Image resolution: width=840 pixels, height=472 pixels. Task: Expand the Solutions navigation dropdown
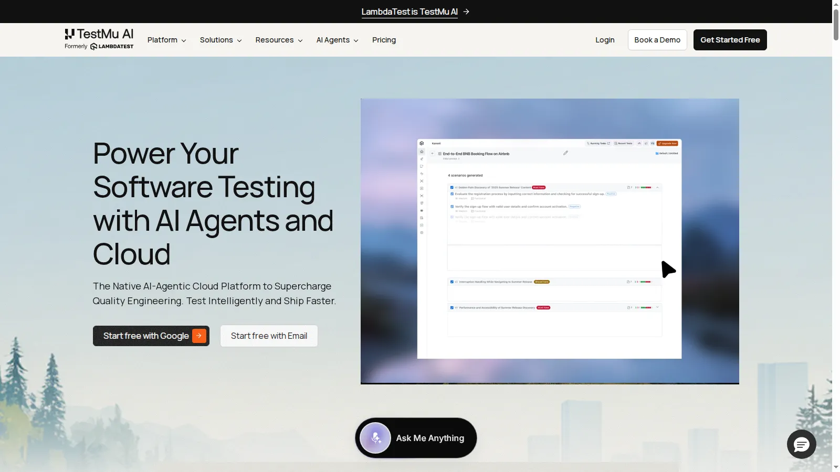(221, 40)
